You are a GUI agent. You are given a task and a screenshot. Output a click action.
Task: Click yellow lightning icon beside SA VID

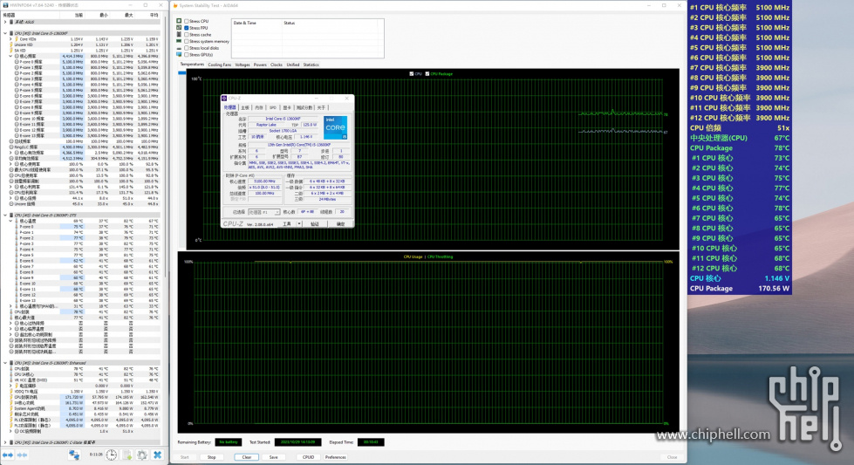coord(10,50)
